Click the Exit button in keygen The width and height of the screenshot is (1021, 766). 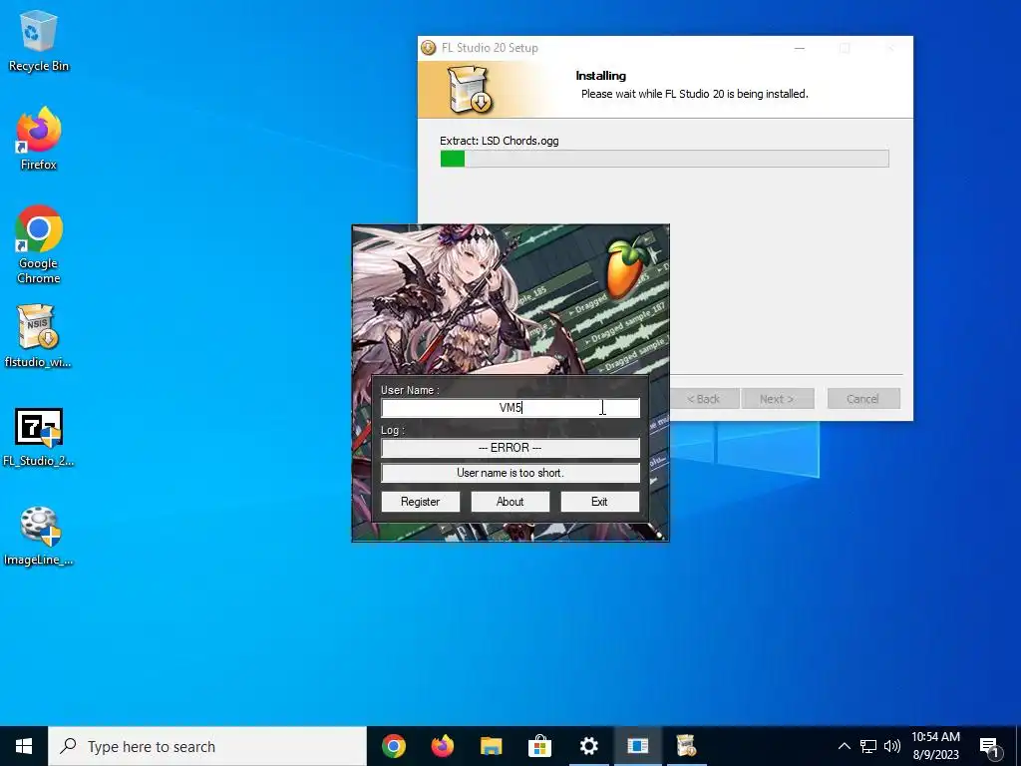pyautogui.click(x=599, y=502)
